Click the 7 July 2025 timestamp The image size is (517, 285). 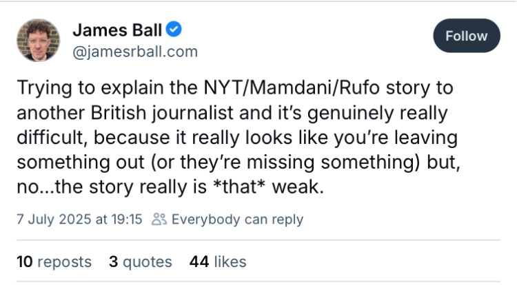pyautogui.click(x=79, y=220)
